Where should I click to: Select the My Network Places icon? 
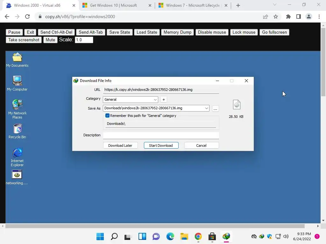pos(17,109)
